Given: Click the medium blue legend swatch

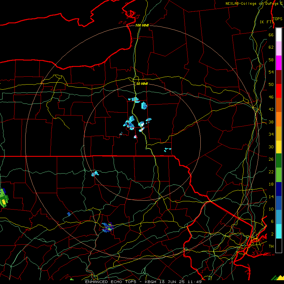Looking at the screenshot, I should 279,203.
